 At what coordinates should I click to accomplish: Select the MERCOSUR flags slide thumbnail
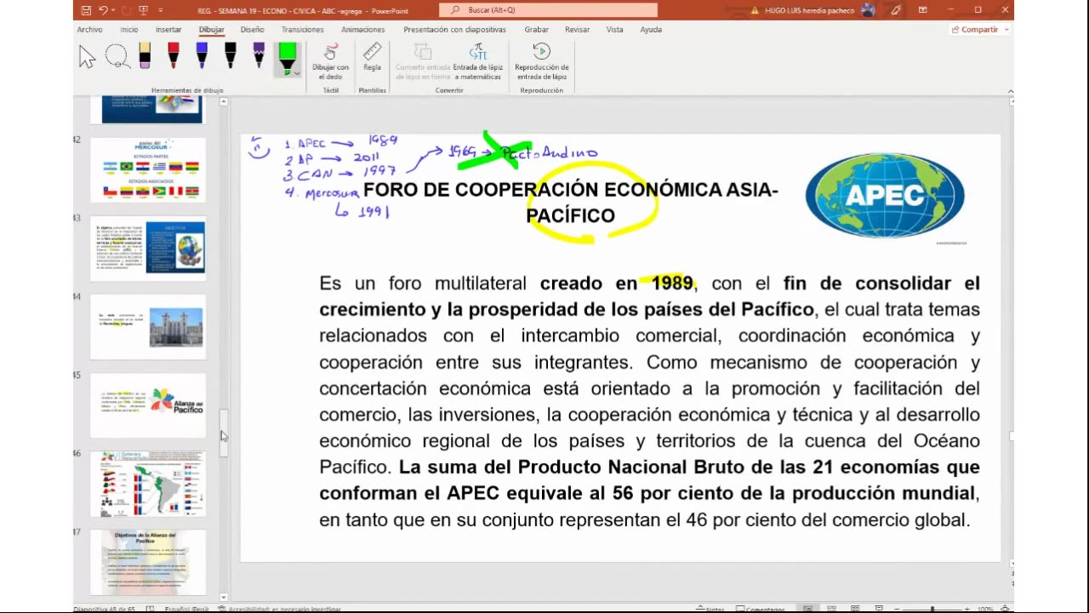coord(148,169)
